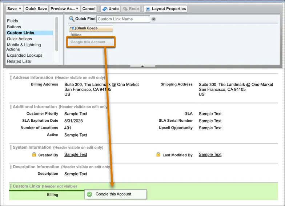Click the SLA field label
The width and height of the screenshot is (285, 206).
[189, 114]
